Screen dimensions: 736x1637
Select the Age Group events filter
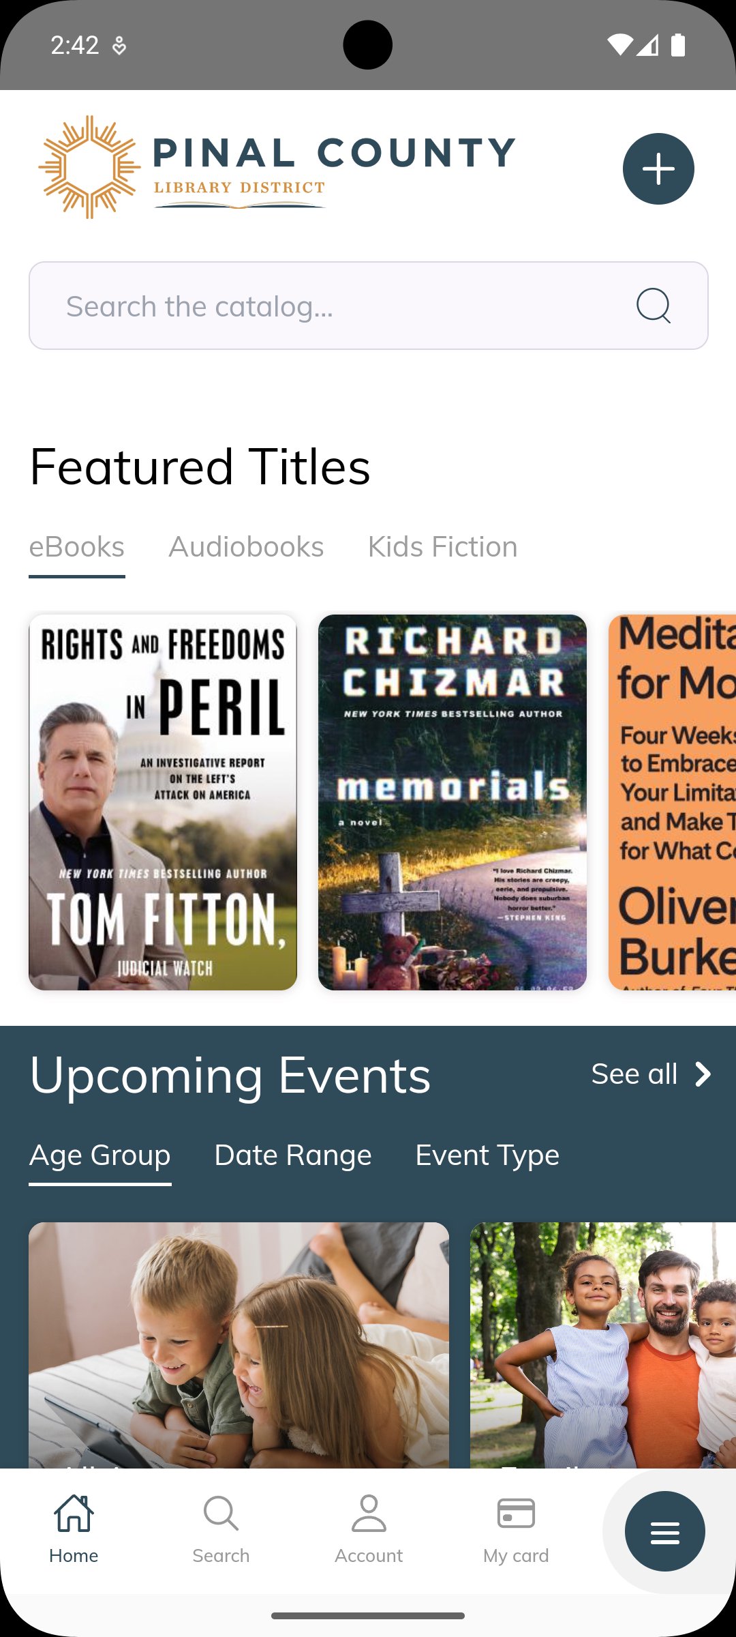[100, 1155]
